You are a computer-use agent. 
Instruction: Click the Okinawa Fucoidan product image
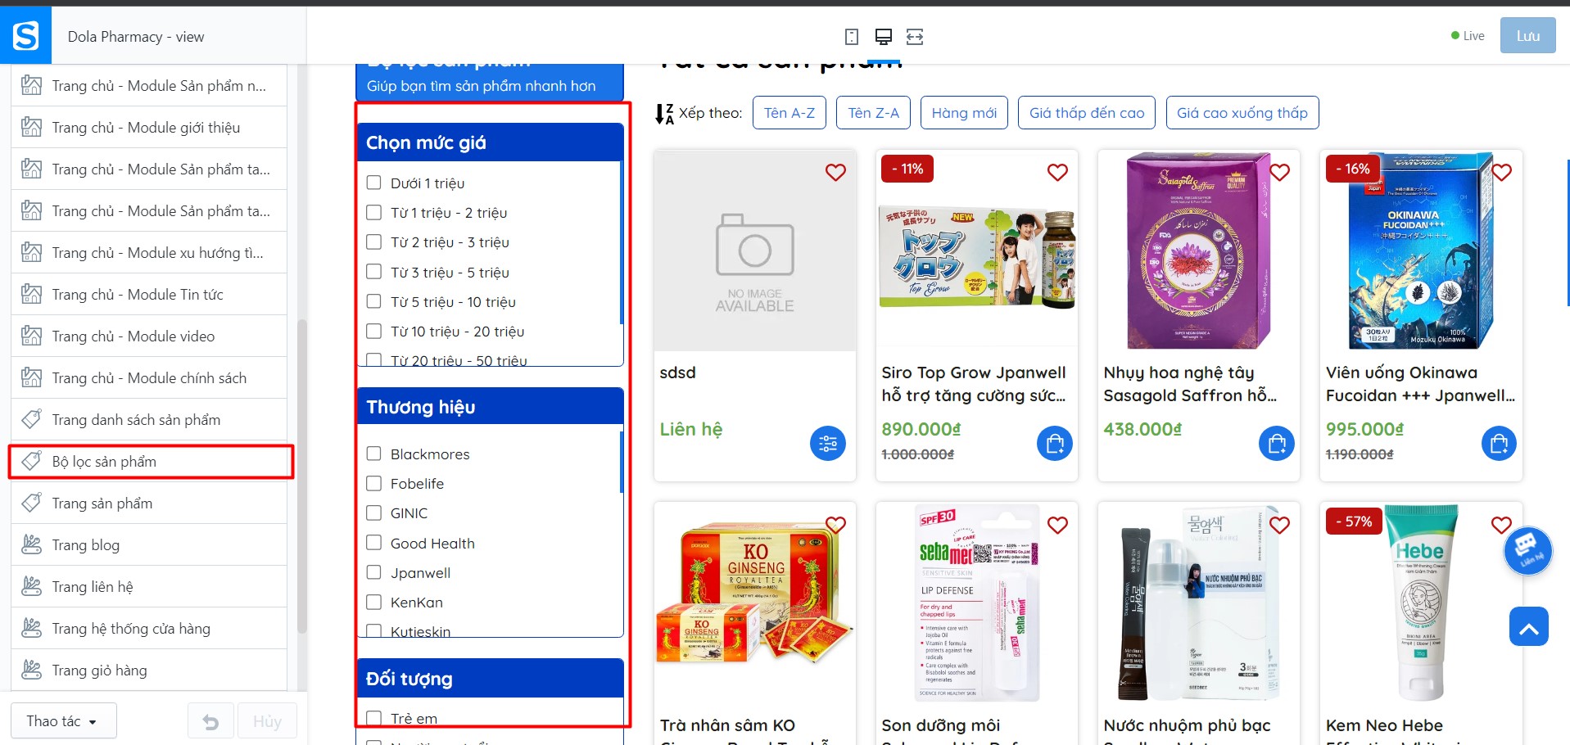[x=1421, y=251]
